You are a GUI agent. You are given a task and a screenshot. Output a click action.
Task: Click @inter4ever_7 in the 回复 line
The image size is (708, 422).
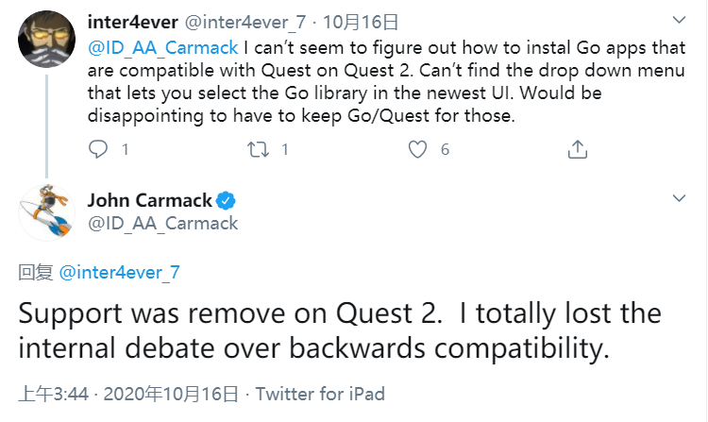click(119, 273)
